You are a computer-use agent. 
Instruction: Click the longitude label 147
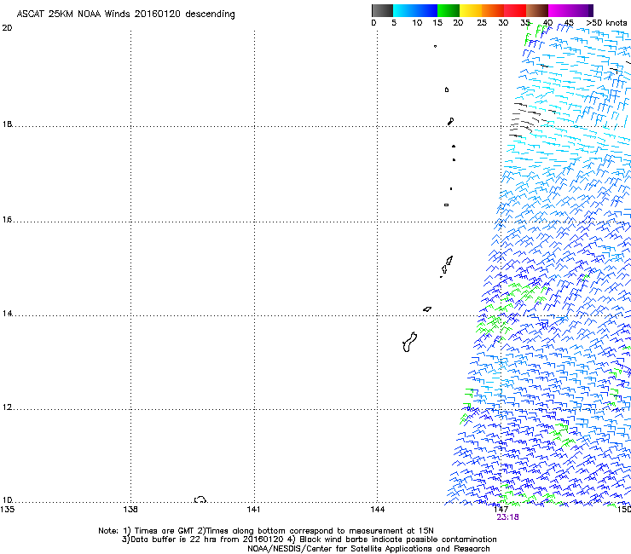[501, 510]
